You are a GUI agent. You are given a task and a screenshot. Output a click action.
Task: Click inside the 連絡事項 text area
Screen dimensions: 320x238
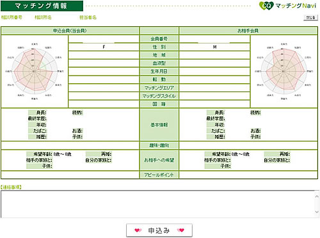[x=157, y=204]
